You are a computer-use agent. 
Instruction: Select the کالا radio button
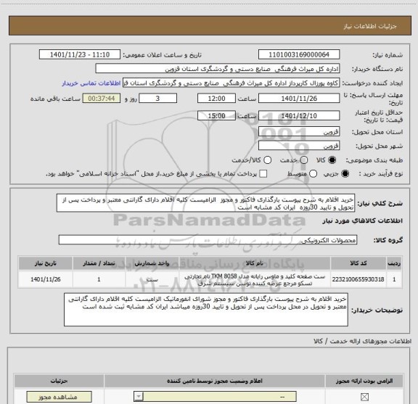332,160
